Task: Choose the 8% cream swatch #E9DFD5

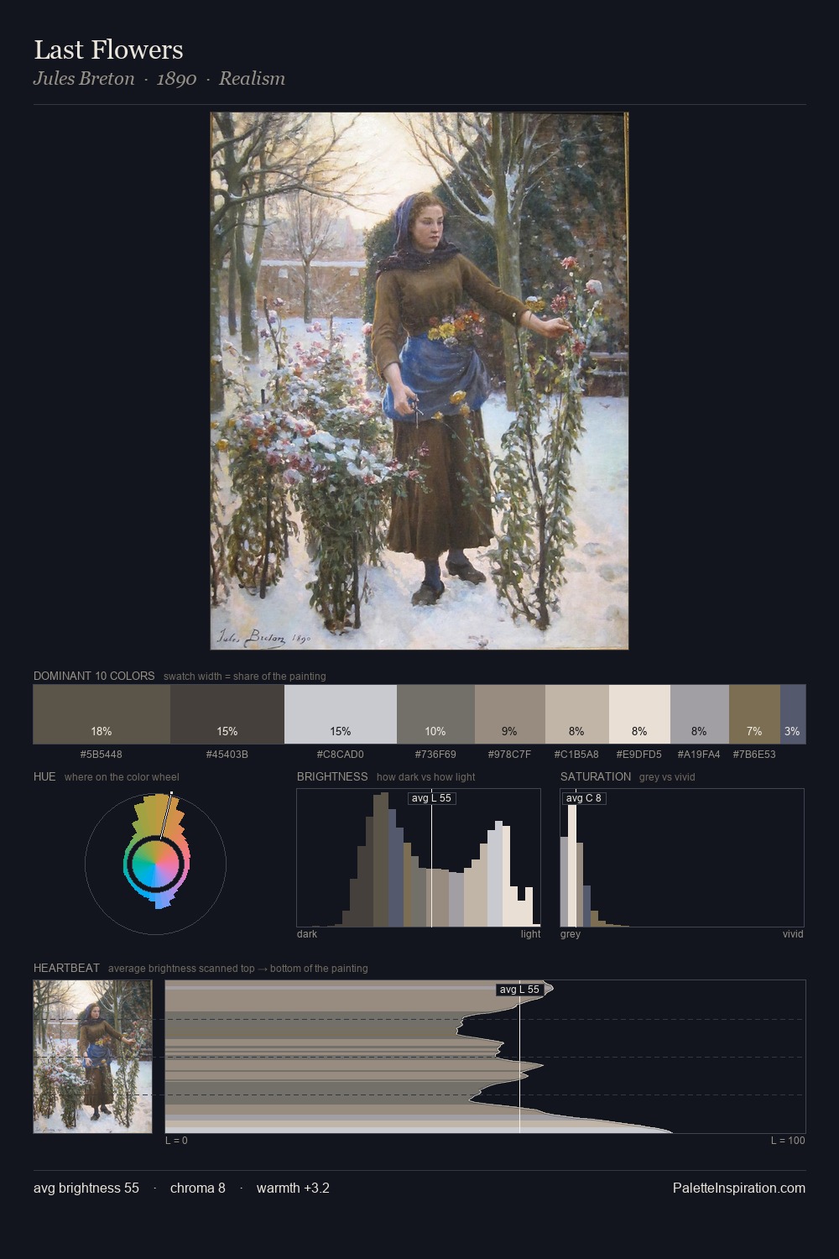Action: point(639,714)
